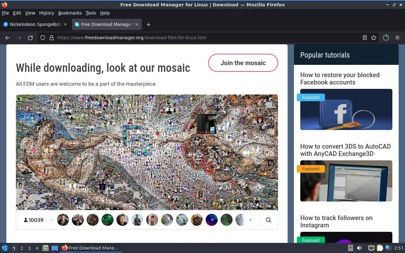This screenshot has height=253, width=405.
Task: Open a new tab with the plus button
Action: 148,24
